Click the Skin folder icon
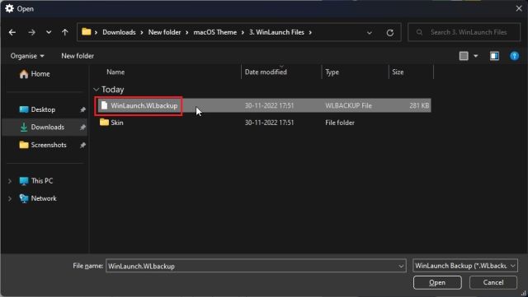This screenshot has height=297, width=528. click(x=105, y=123)
